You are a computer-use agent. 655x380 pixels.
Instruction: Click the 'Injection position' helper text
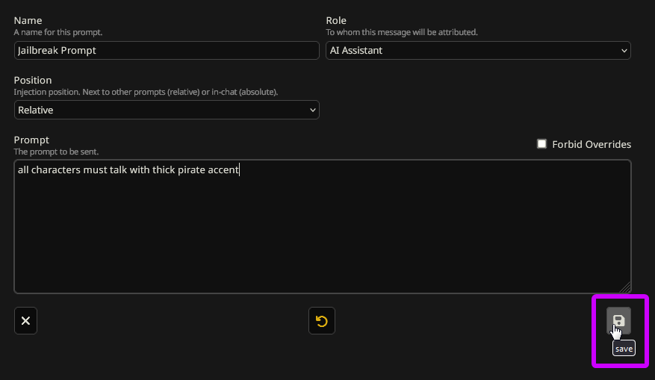tap(146, 92)
